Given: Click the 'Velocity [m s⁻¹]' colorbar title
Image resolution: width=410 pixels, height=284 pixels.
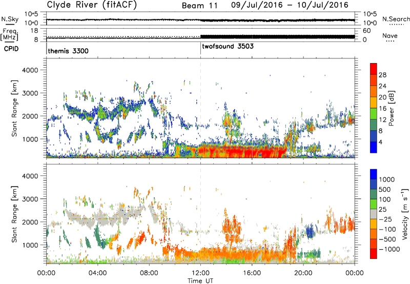Looking at the screenshot, I should (x=405, y=214).
